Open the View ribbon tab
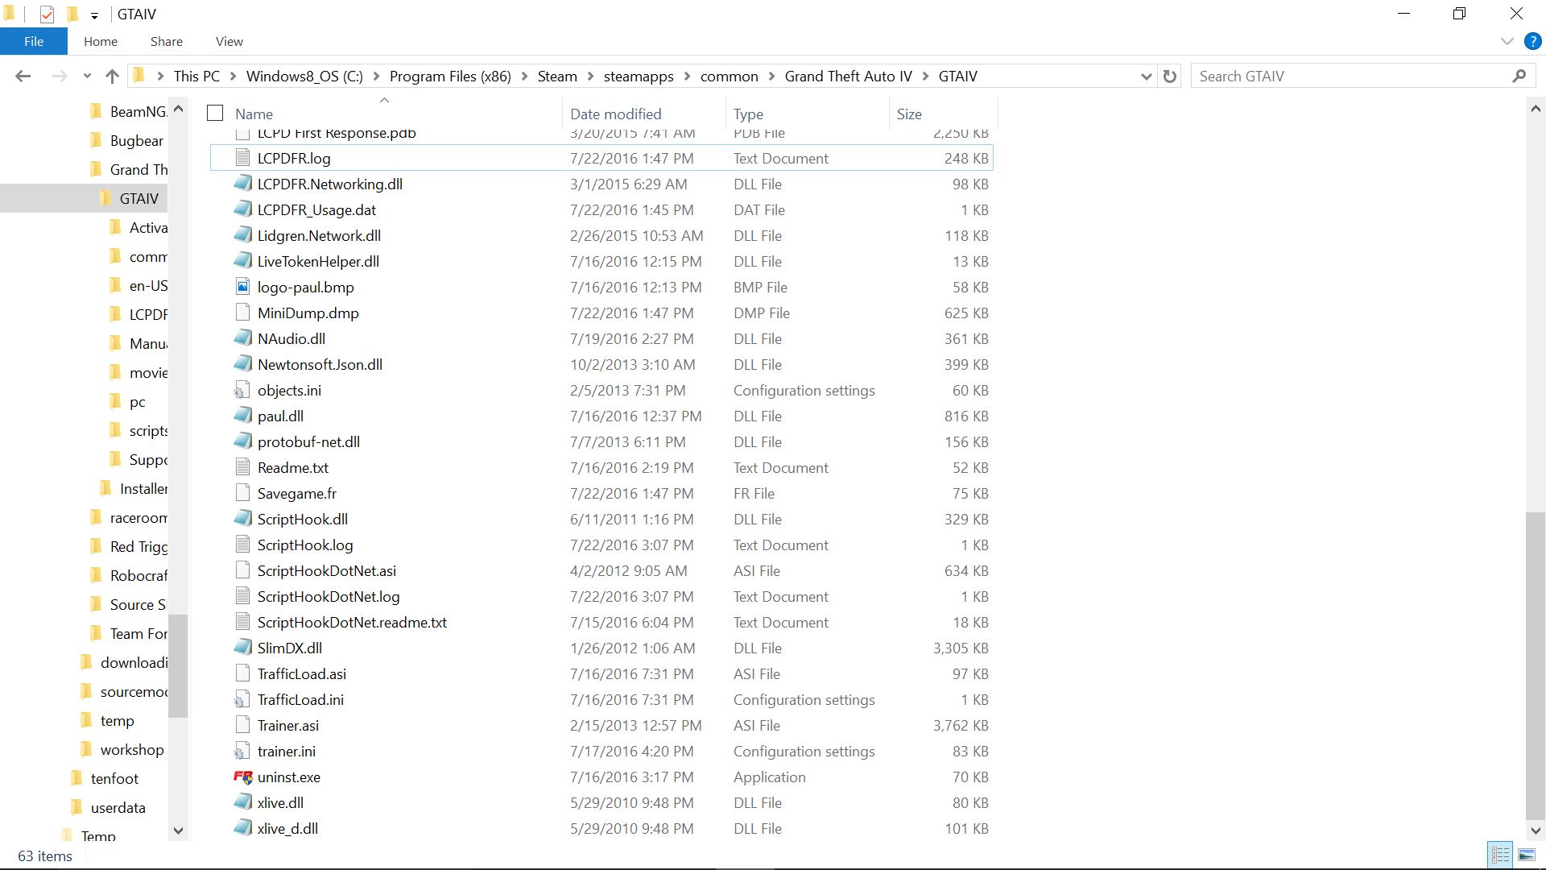1546x870 pixels. tap(229, 41)
